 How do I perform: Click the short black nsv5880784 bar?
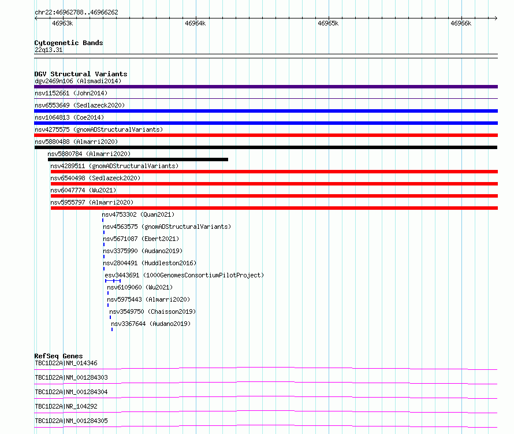click(138, 159)
